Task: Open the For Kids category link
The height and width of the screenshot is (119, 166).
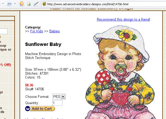Action: click(x=37, y=31)
